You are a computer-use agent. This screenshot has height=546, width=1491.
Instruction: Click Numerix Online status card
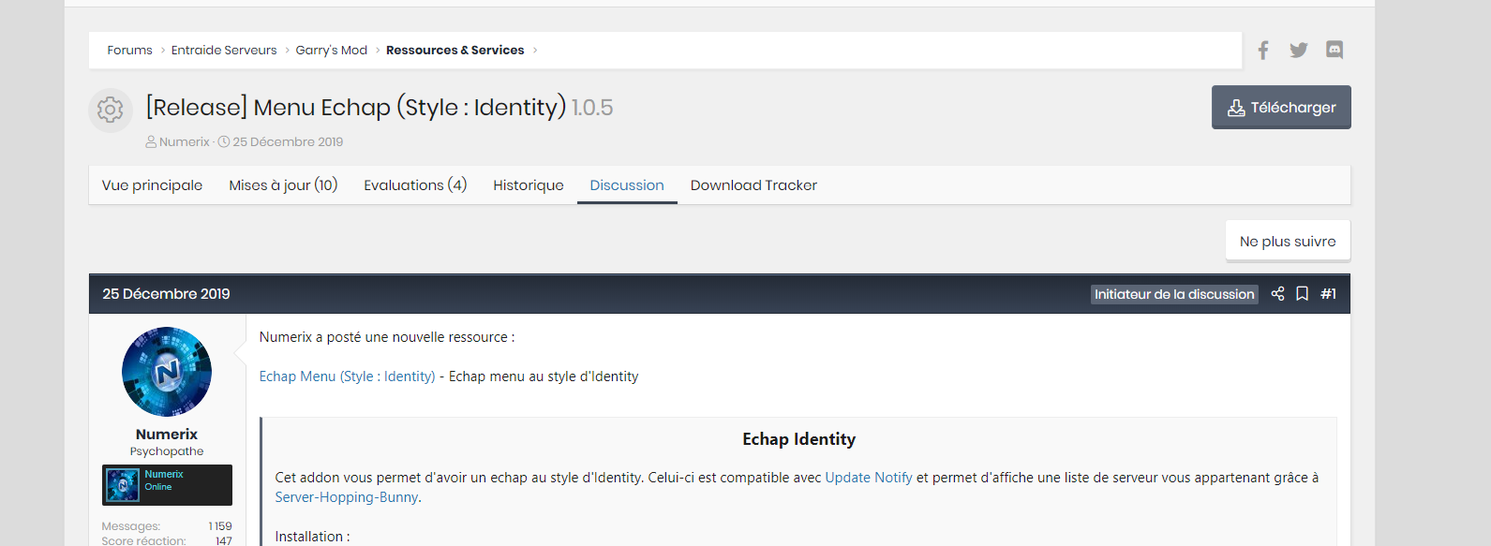click(167, 485)
